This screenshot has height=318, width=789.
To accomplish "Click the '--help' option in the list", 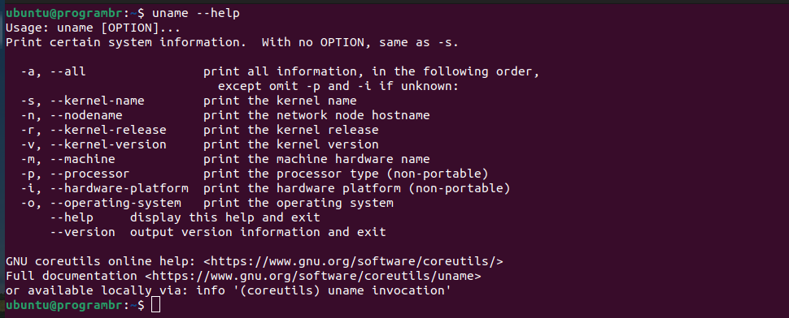I will [72, 217].
